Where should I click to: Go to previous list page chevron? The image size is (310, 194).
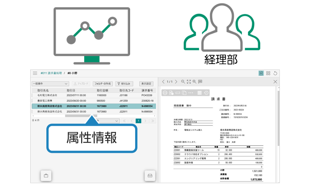point(132,121)
